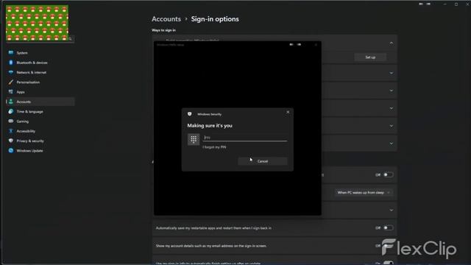Image resolution: width=471 pixels, height=265 pixels.
Task: Expand the row below the sleep dropdown
Action: (391, 210)
